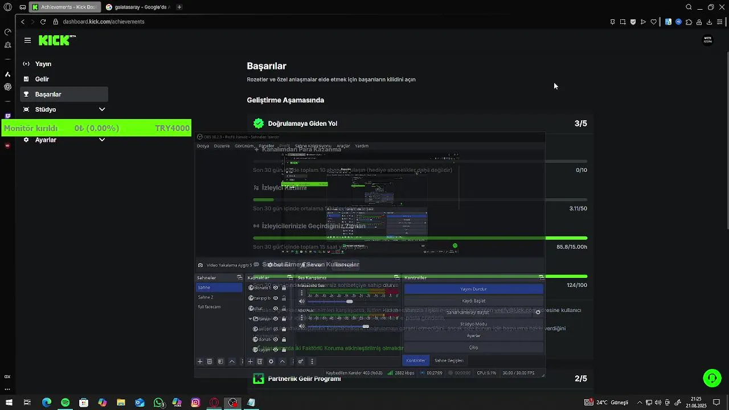
Task: Adjust the Masaüstü Ses volume slider
Action: click(349, 301)
